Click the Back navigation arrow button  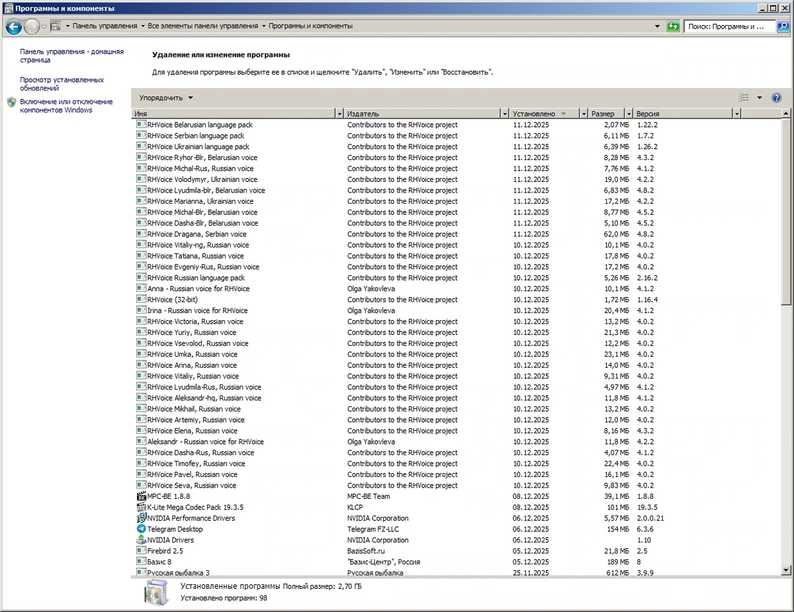[x=13, y=26]
